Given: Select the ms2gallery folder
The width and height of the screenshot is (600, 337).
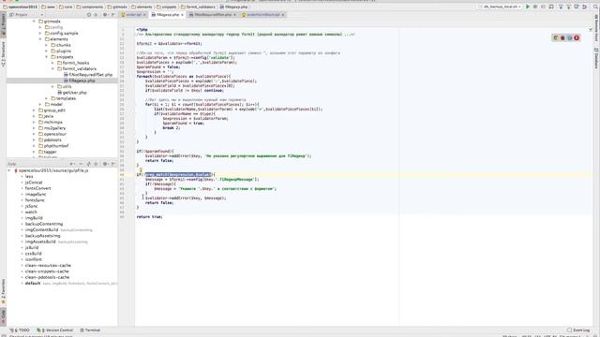Looking at the screenshot, I should coord(52,128).
